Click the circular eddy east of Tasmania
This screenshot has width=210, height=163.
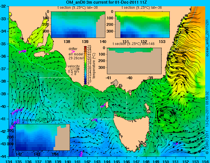pyautogui.click(x=167, y=116)
